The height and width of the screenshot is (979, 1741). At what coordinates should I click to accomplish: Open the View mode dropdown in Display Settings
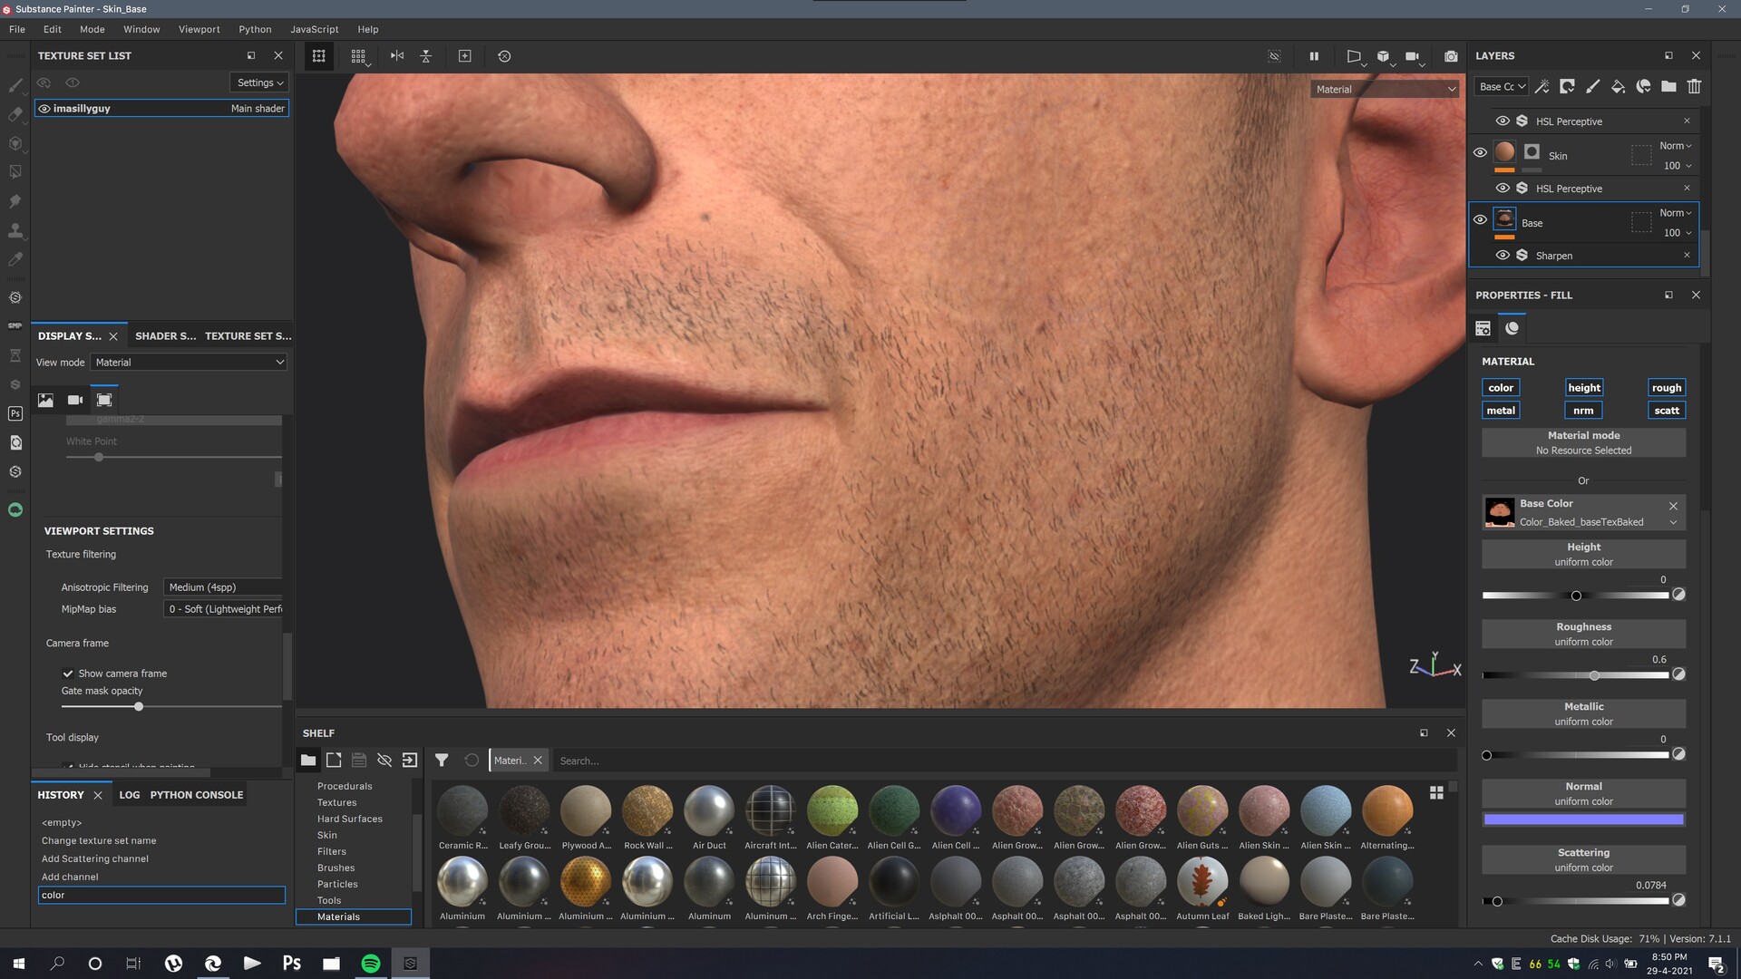pos(189,362)
